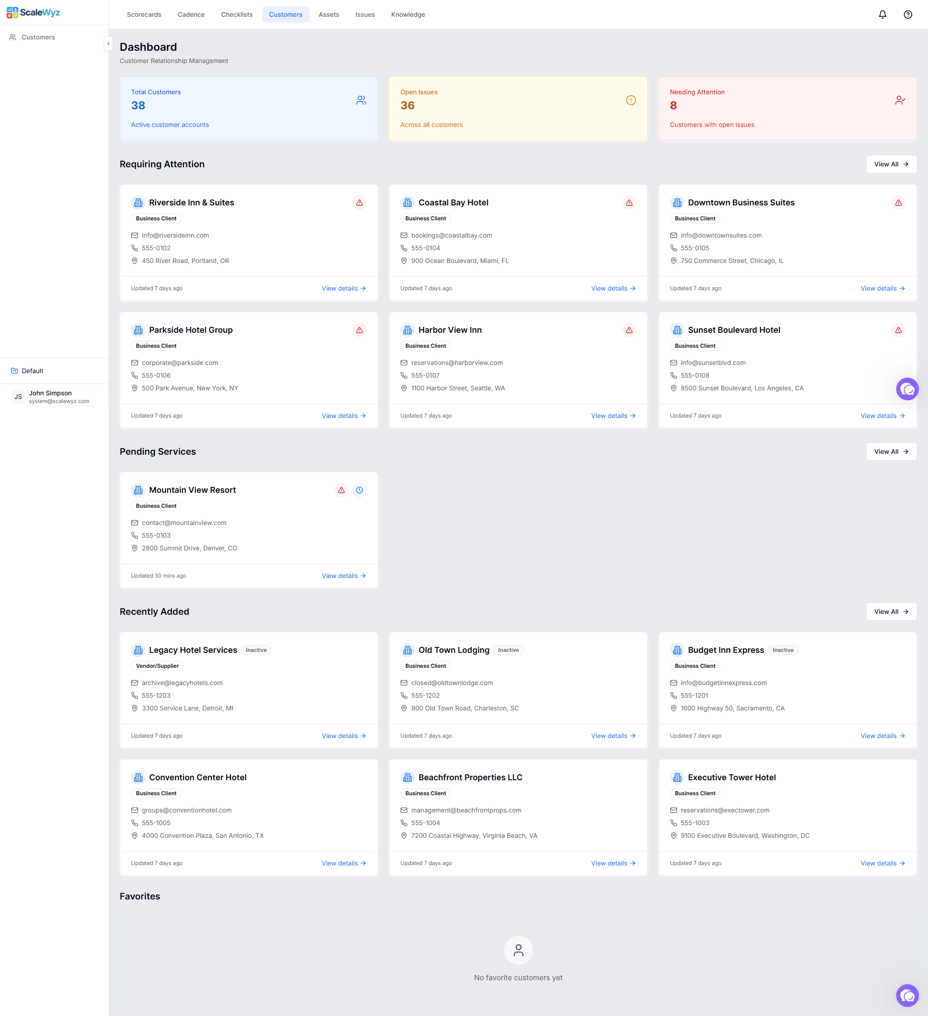Click the people icon on Total Customers card

pos(361,100)
